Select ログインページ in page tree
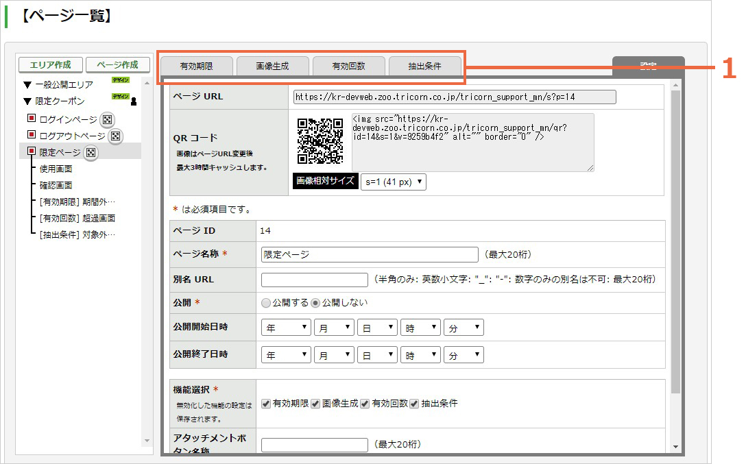Image resolution: width=746 pixels, height=464 pixels. pos(68,120)
